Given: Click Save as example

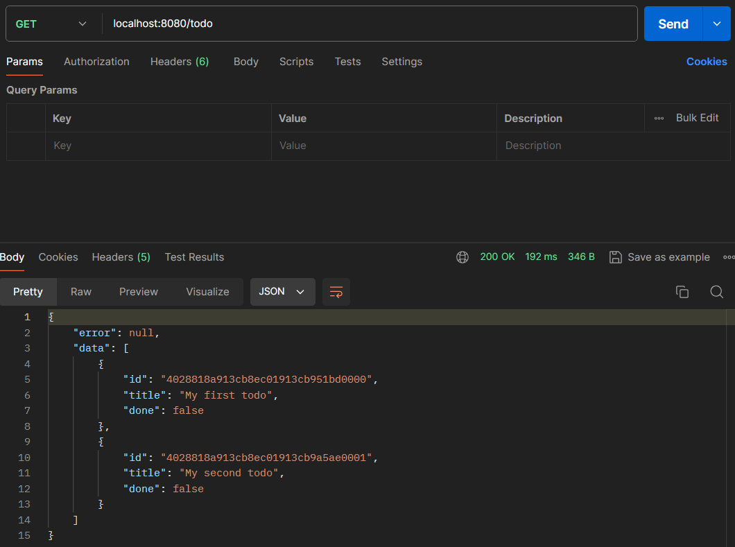Looking at the screenshot, I should coord(659,257).
